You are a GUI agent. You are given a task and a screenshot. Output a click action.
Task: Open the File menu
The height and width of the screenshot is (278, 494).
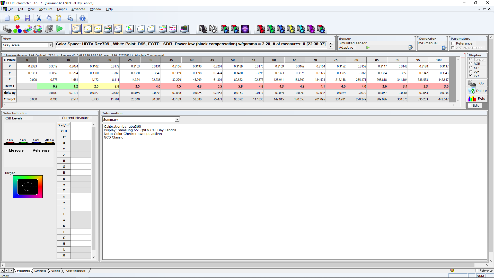pos(11,9)
